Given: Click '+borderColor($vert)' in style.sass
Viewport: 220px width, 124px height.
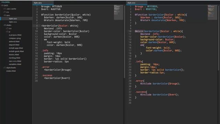Looking at the screenshot, I should [57, 78].
